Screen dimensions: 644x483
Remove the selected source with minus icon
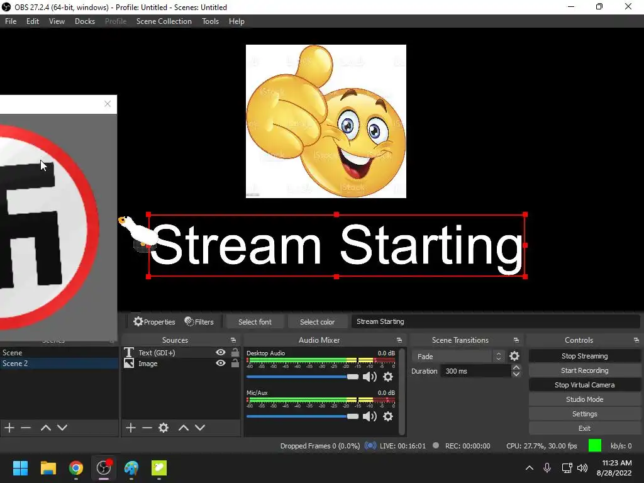point(147,428)
